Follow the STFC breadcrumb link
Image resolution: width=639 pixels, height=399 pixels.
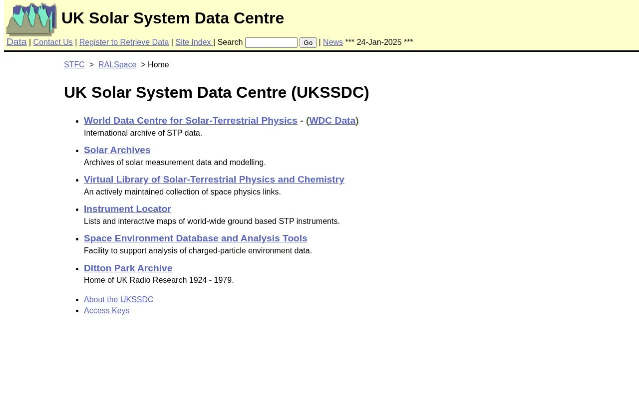click(74, 65)
